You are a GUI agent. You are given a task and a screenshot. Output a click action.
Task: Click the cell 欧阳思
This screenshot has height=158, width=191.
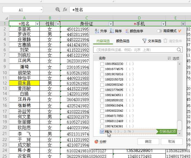coord(24,127)
